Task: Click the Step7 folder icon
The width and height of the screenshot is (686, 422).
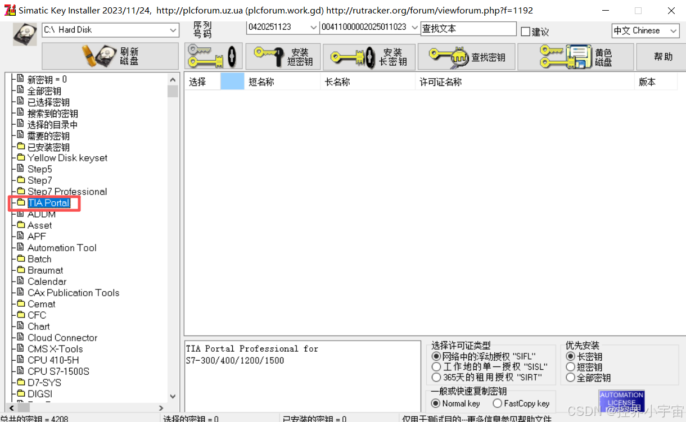Action: 21,180
